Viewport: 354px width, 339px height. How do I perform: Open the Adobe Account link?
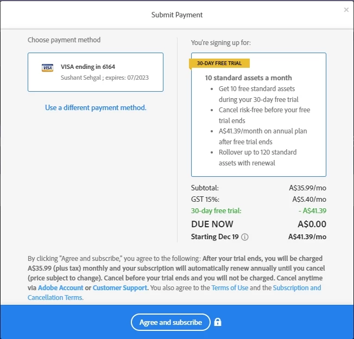click(x=60, y=288)
